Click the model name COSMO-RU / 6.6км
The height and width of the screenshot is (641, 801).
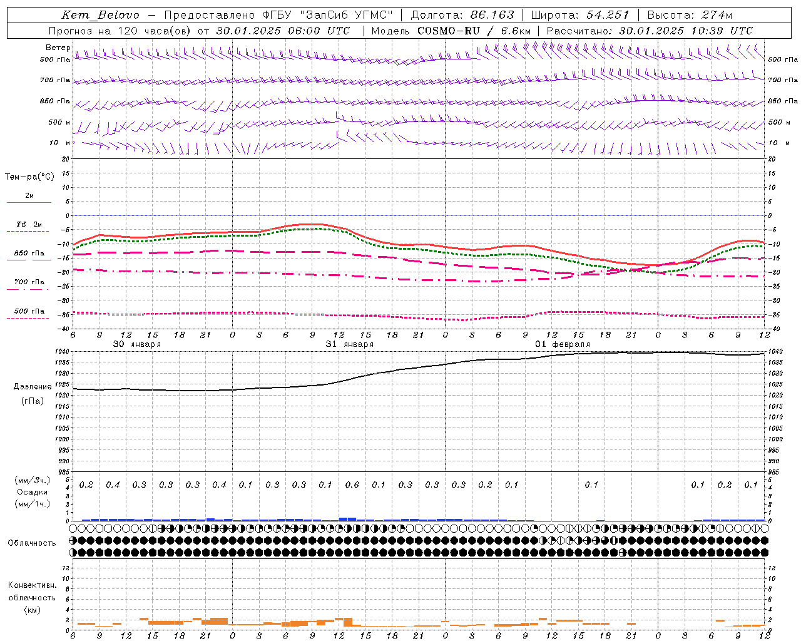[474, 31]
